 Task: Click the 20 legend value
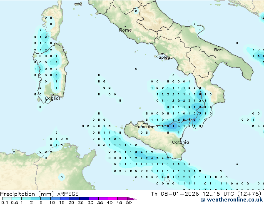click(x=71, y=202)
